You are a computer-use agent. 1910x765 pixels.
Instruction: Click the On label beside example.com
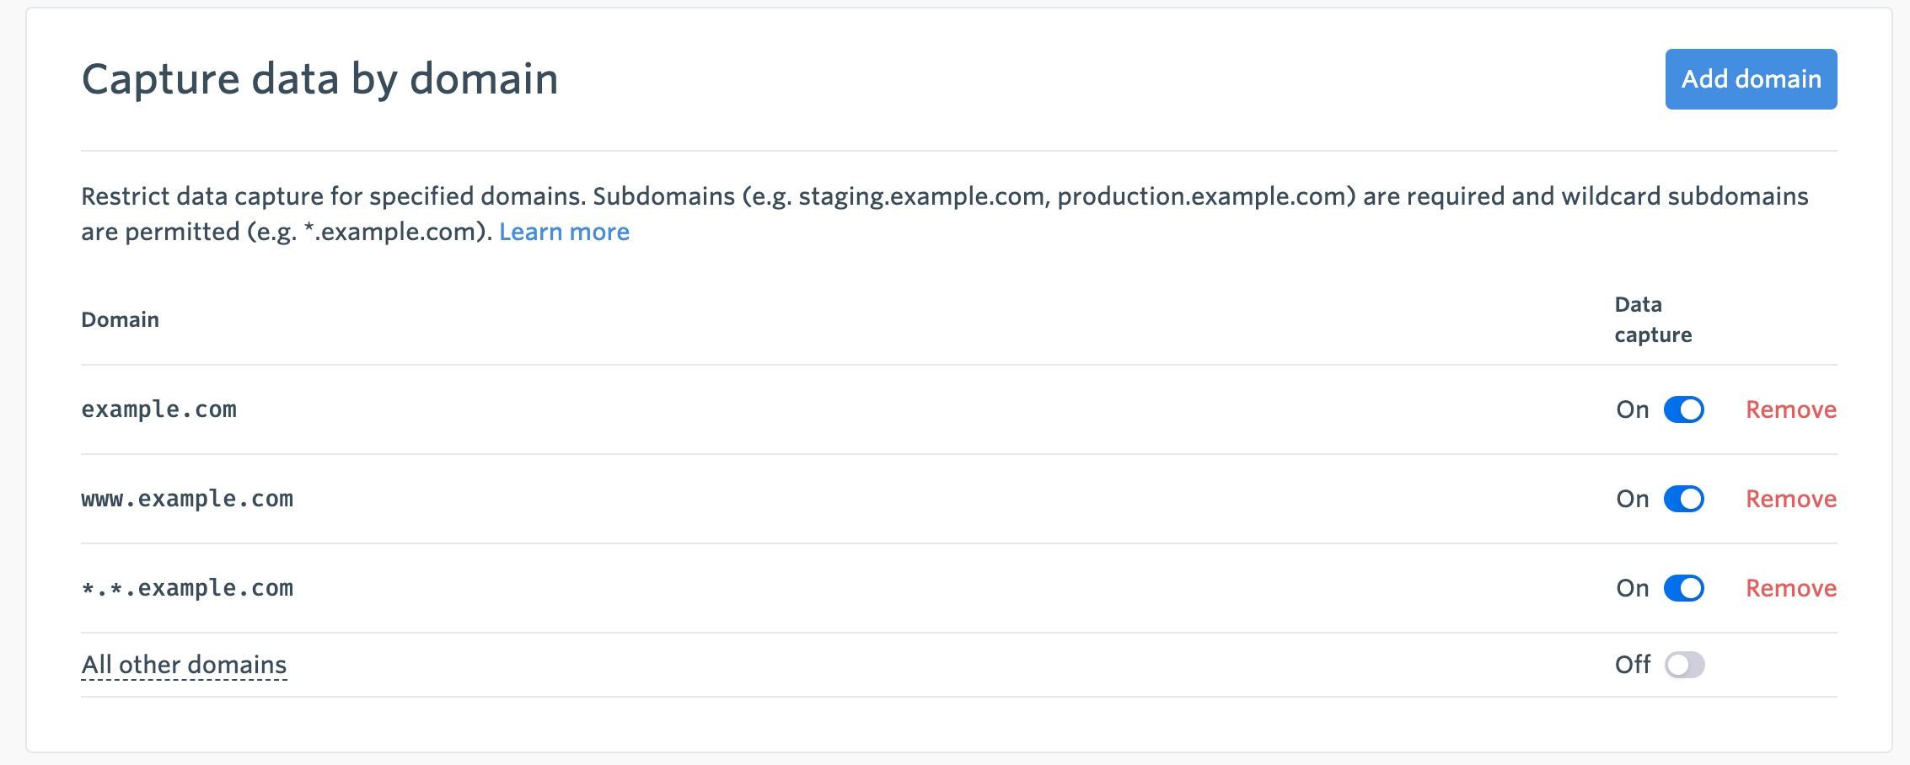click(1632, 409)
